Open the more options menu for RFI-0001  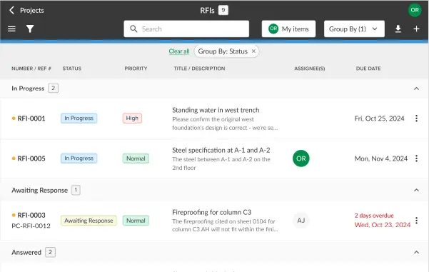coord(416,119)
